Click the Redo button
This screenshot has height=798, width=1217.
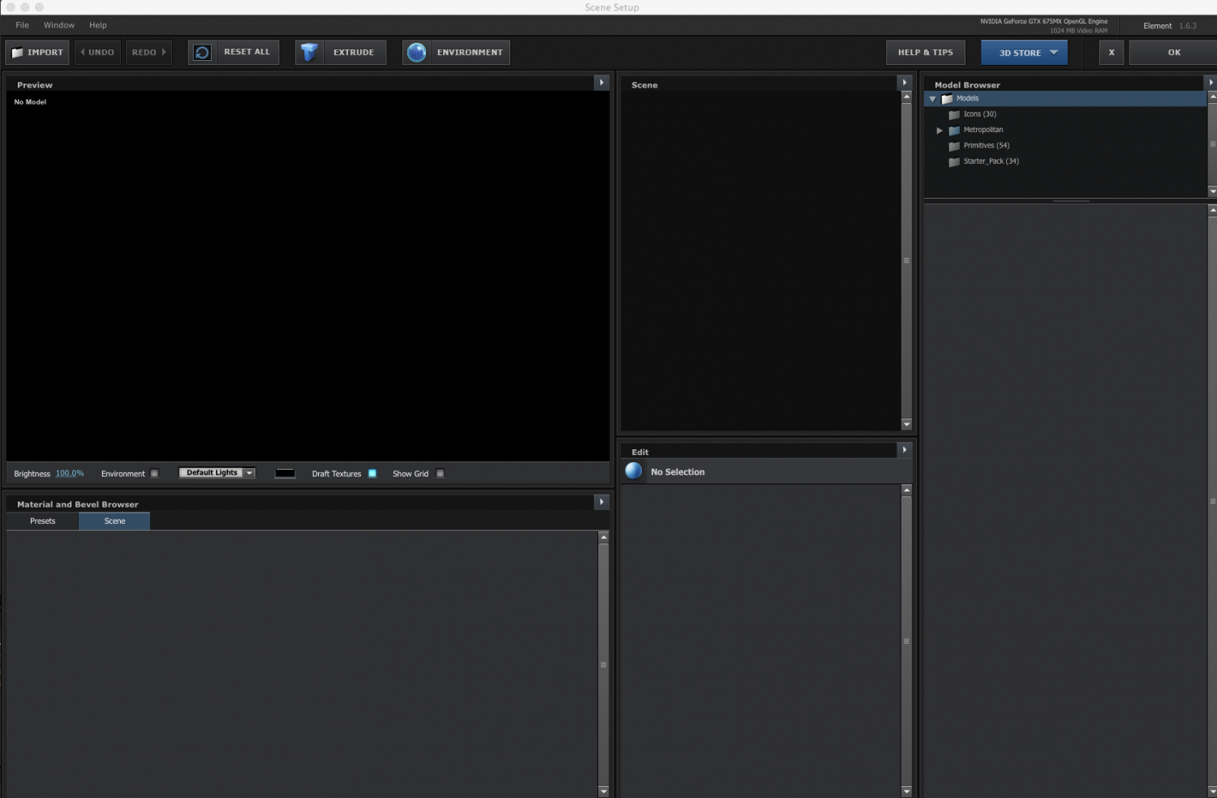point(148,52)
